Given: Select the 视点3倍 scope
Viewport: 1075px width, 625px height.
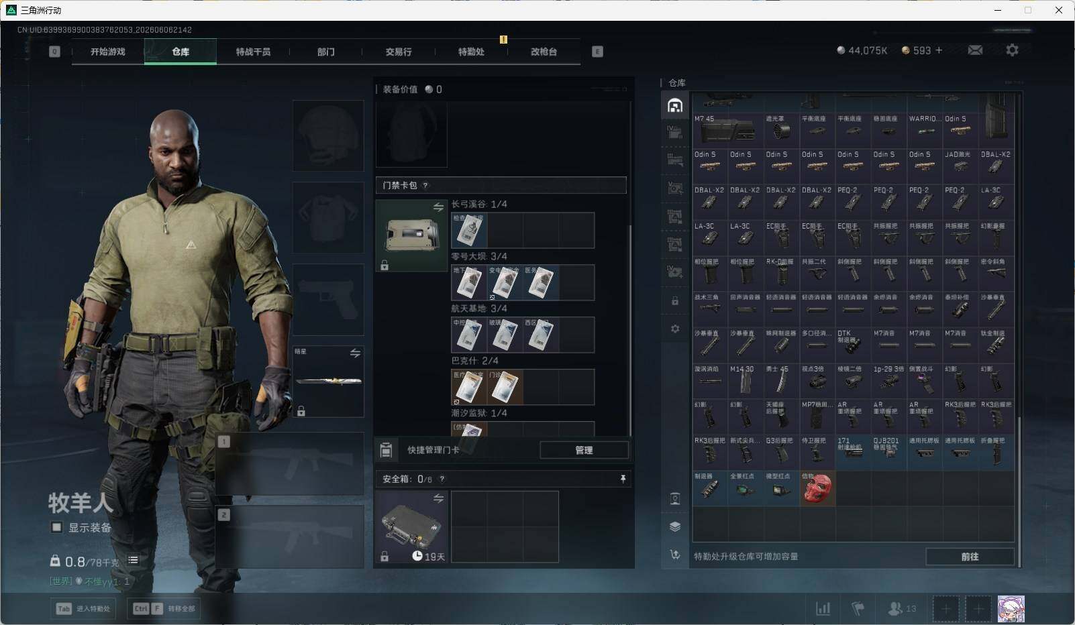Looking at the screenshot, I should pos(817,382).
